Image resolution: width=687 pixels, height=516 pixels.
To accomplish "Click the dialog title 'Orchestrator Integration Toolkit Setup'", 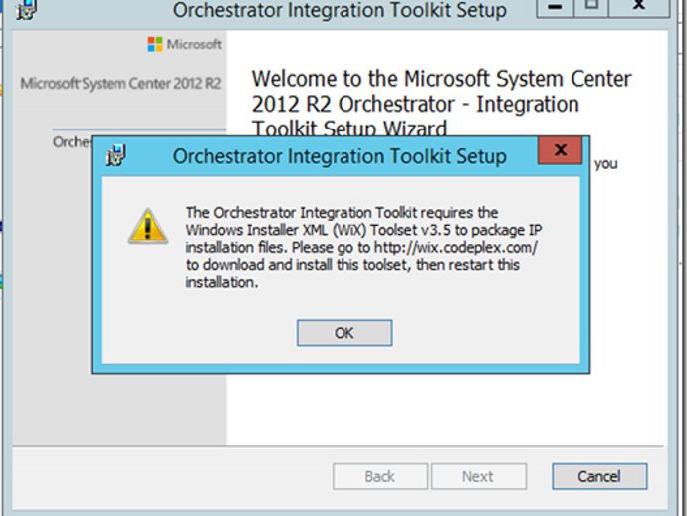I will tap(340, 156).
